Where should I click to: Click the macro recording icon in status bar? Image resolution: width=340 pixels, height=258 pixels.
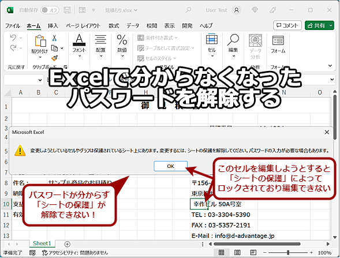click(x=32, y=253)
